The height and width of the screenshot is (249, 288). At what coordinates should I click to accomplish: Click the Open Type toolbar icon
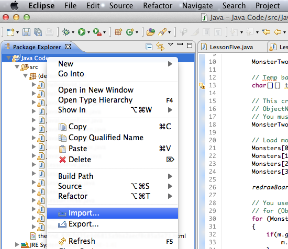pos(151,32)
